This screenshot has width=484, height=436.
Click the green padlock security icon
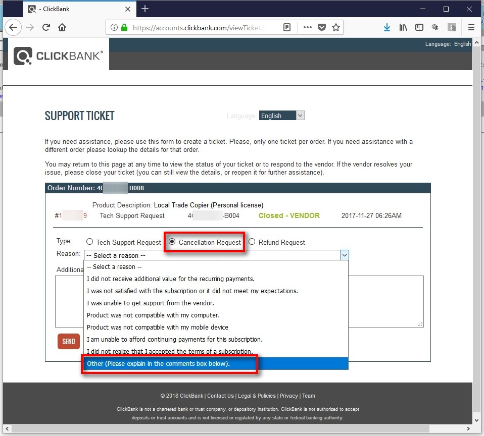pyautogui.click(x=124, y=27)
